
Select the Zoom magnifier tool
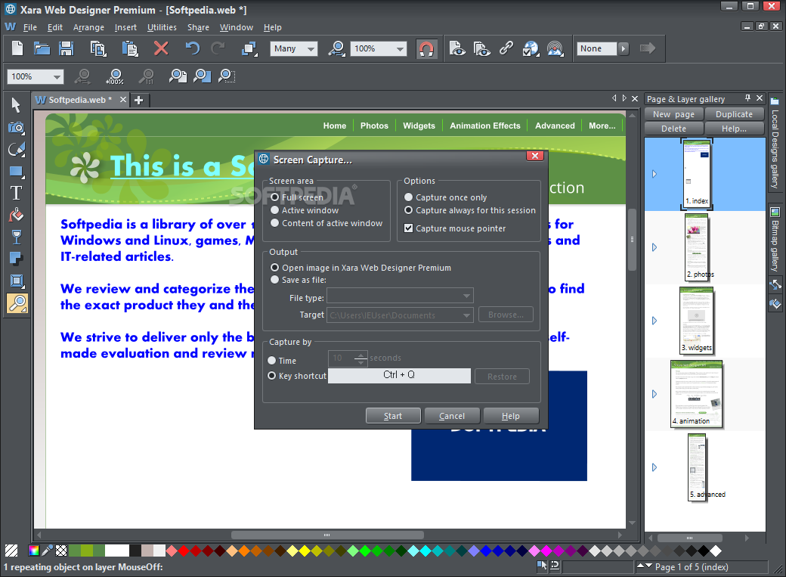coord(17,303)
